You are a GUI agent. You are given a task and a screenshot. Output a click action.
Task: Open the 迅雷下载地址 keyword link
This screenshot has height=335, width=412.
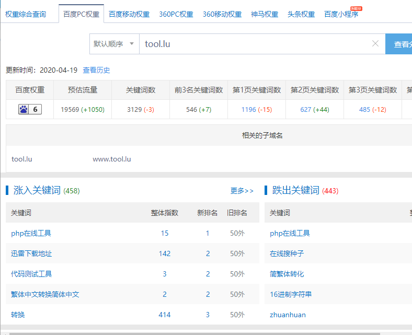pos(31,253)
